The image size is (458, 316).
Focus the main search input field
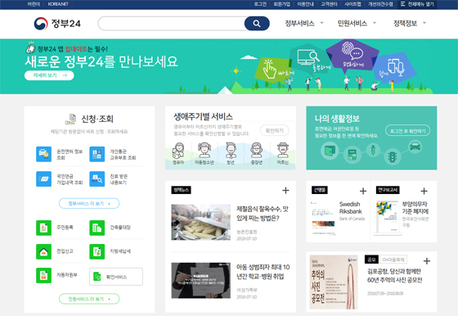[172, 24]
